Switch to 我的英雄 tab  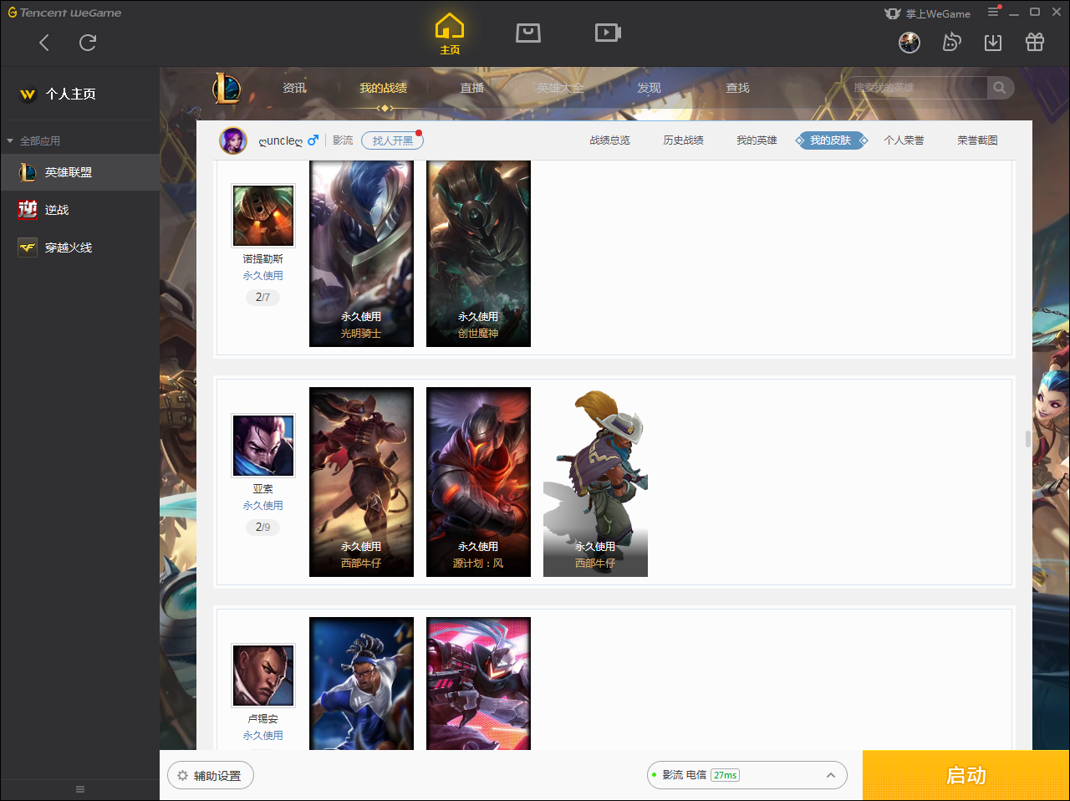(757, 140)
